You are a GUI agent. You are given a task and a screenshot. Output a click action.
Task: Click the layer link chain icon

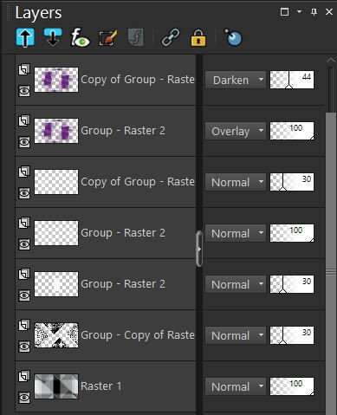point(171,37)
